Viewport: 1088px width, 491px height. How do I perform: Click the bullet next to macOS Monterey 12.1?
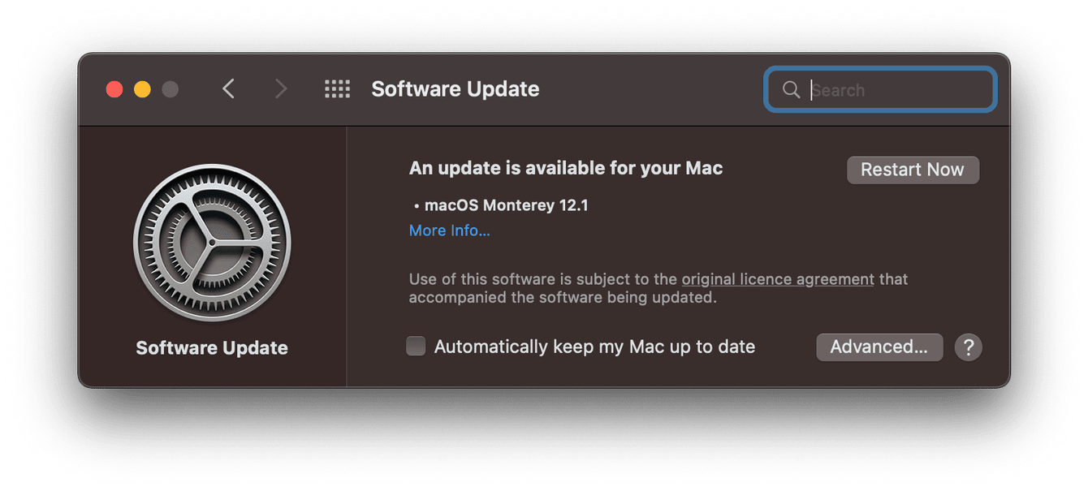click(x=415, y=205)
